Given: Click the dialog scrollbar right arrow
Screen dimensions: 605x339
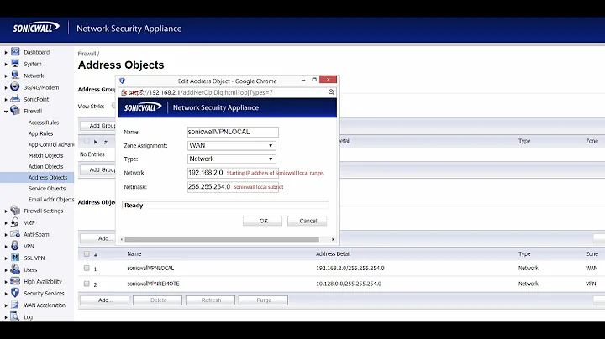Looking at the screenshot, I should 333,239.
